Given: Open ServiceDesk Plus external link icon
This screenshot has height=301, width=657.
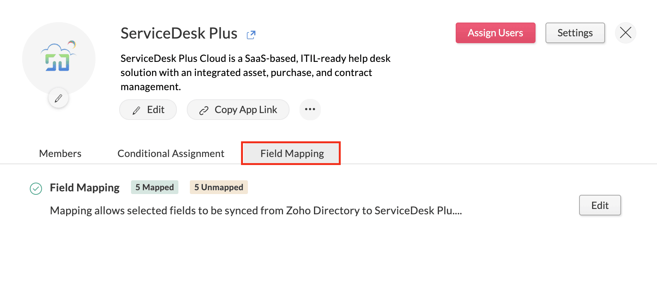Looking at the screenshot, I should pyautogui.click(x=251, y=35).
